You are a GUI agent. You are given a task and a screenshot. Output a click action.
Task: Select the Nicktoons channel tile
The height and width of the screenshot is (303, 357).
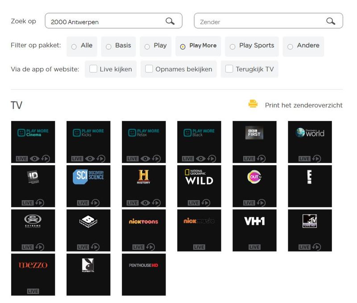click(144, 230)
